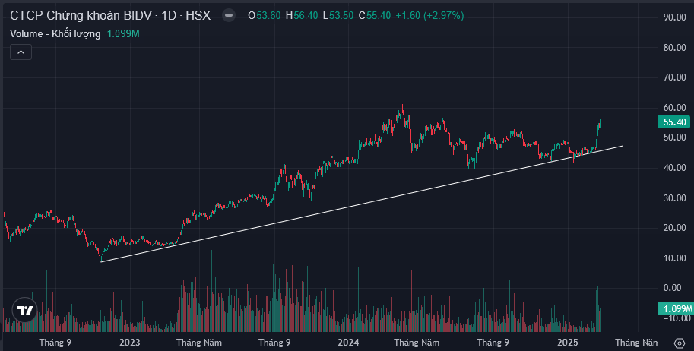Click the 55.40 current price label
The height and width of the screenshot is (351, 694).
point(674,122)
